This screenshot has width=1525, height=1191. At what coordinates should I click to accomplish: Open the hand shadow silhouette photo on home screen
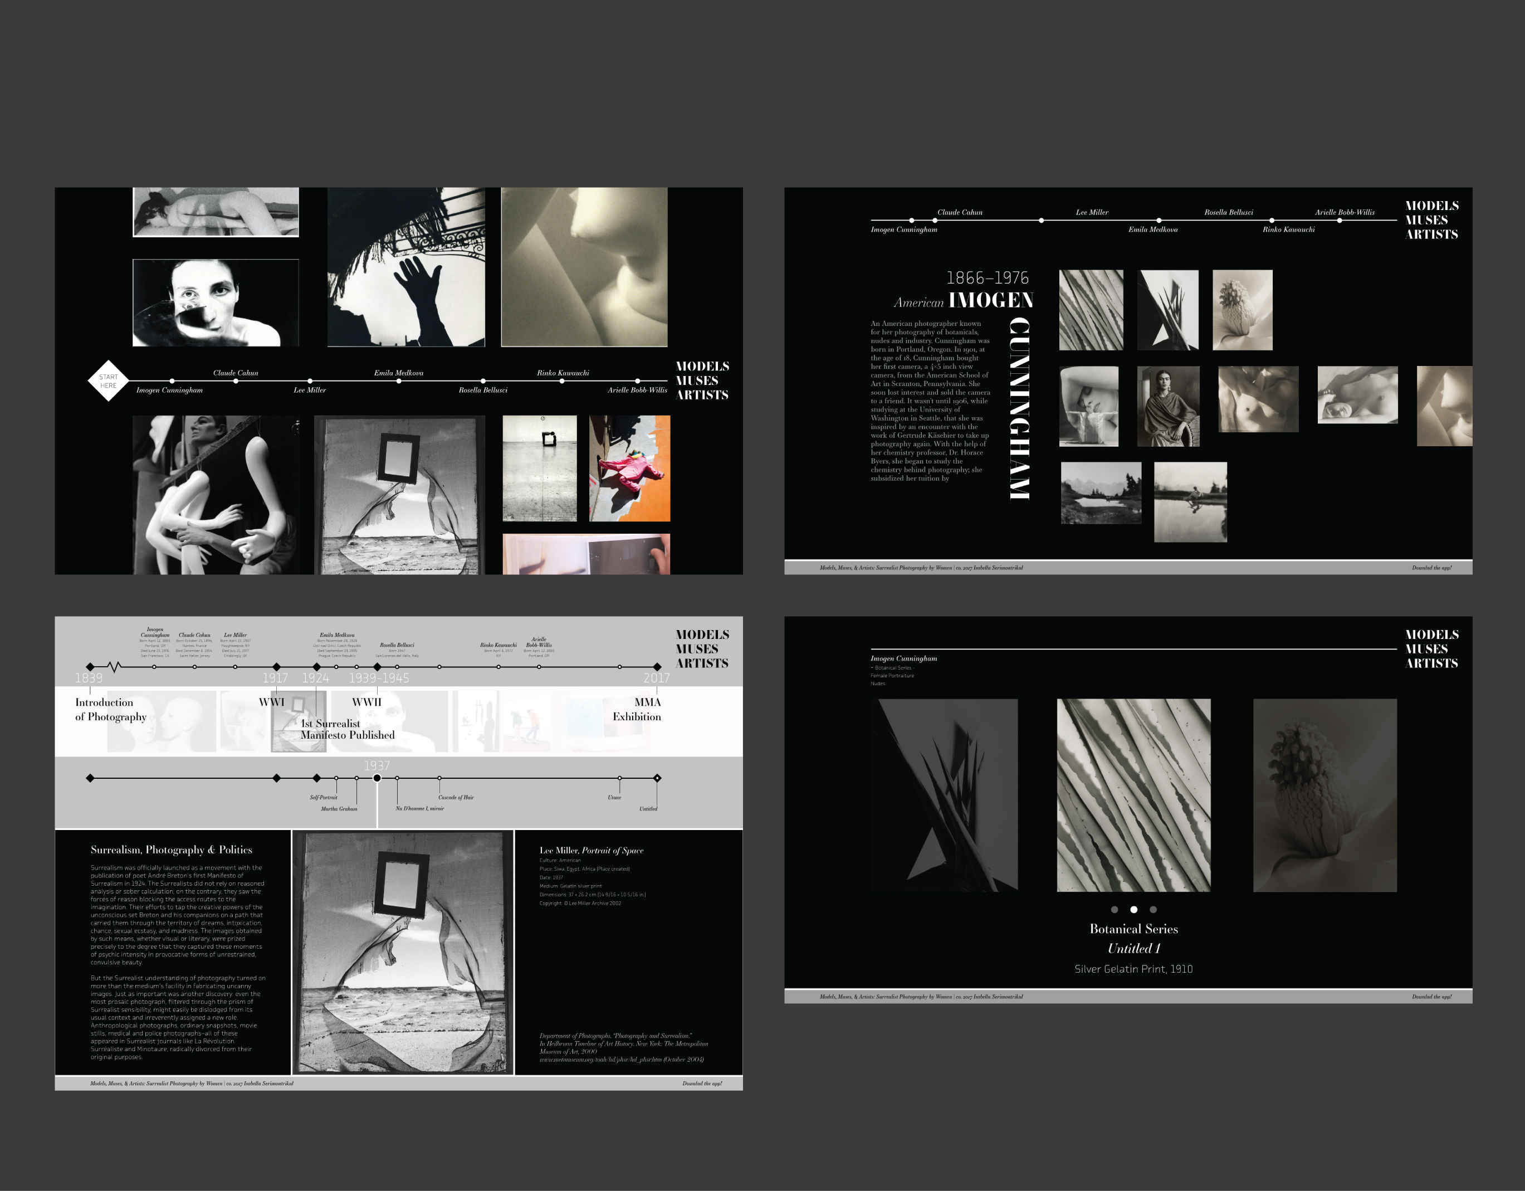coord(407,267)
